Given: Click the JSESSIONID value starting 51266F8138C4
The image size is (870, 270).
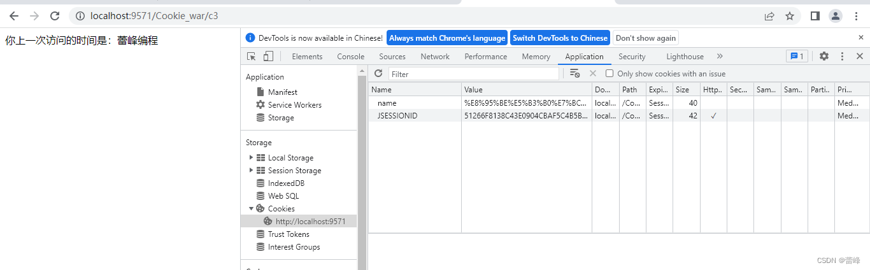Looking at the screenshot, I should pyautogui.click(x=526, y=115).
